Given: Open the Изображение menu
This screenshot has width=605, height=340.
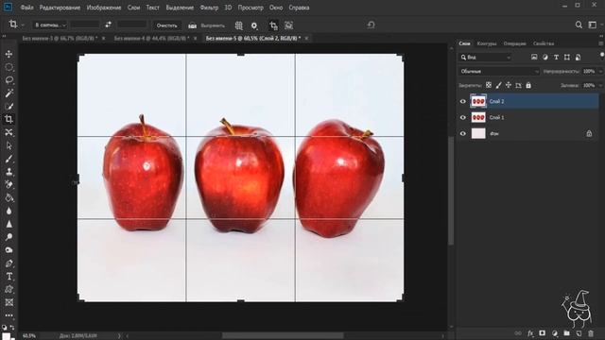Looking at the screenshot, I should point(104,8).
